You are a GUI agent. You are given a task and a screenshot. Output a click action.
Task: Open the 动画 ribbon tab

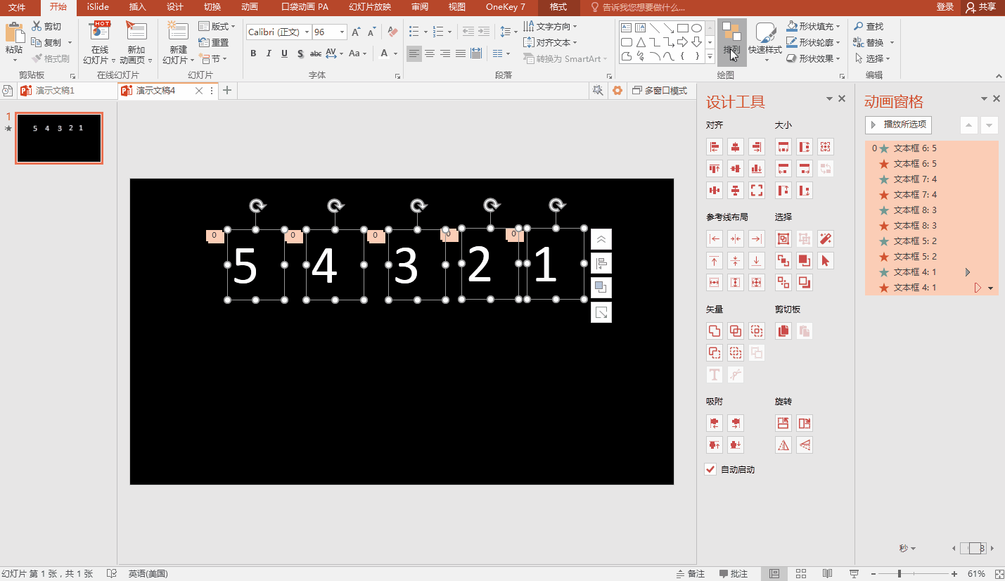(250, 7)
